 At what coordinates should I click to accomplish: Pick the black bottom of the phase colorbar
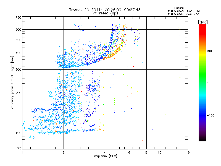coord(202,139)
